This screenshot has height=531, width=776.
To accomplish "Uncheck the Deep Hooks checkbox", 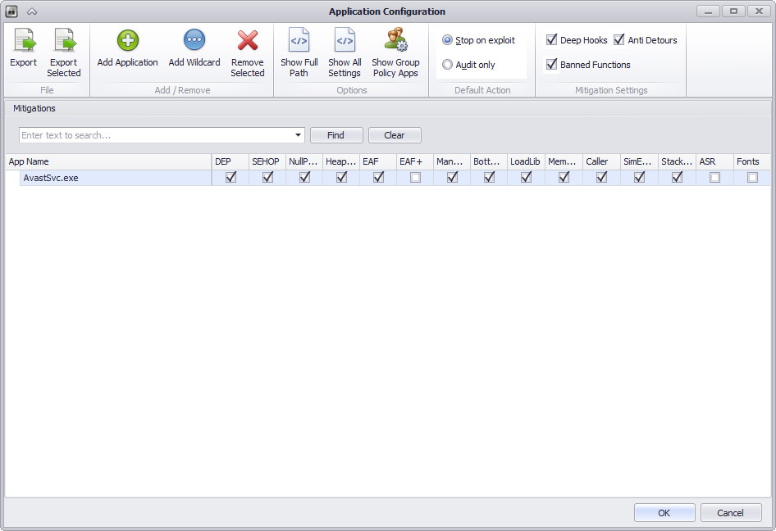I will (552, 40).
